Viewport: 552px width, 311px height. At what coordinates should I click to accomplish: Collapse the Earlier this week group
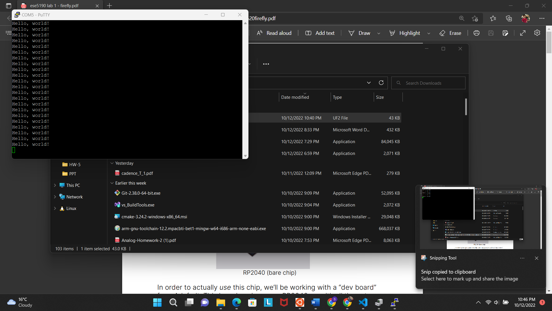tap(112, 183)
